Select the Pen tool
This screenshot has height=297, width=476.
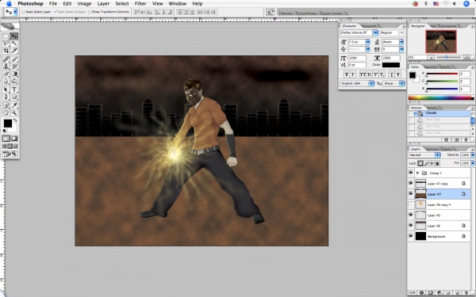point(6,97)
